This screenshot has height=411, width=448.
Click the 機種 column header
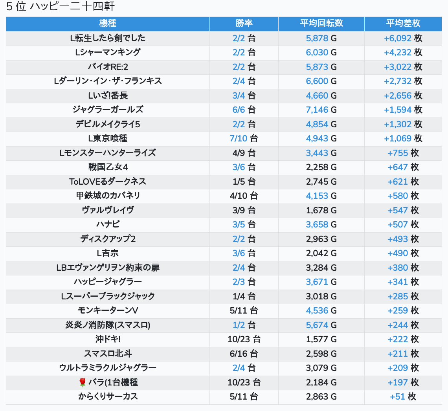pyautogui.click(x=108, y=24)
